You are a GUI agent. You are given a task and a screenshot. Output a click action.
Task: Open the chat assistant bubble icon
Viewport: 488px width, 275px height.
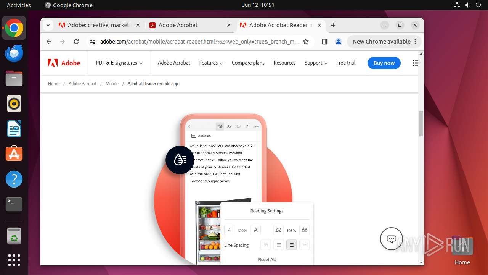point(391,239)
